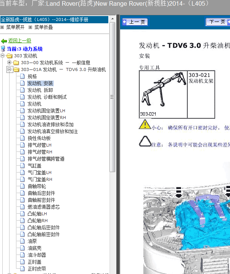Open 发动机 诊断和测试 page
The height and width of the screenshot is (274, 230).
click(x=47, y=97)
